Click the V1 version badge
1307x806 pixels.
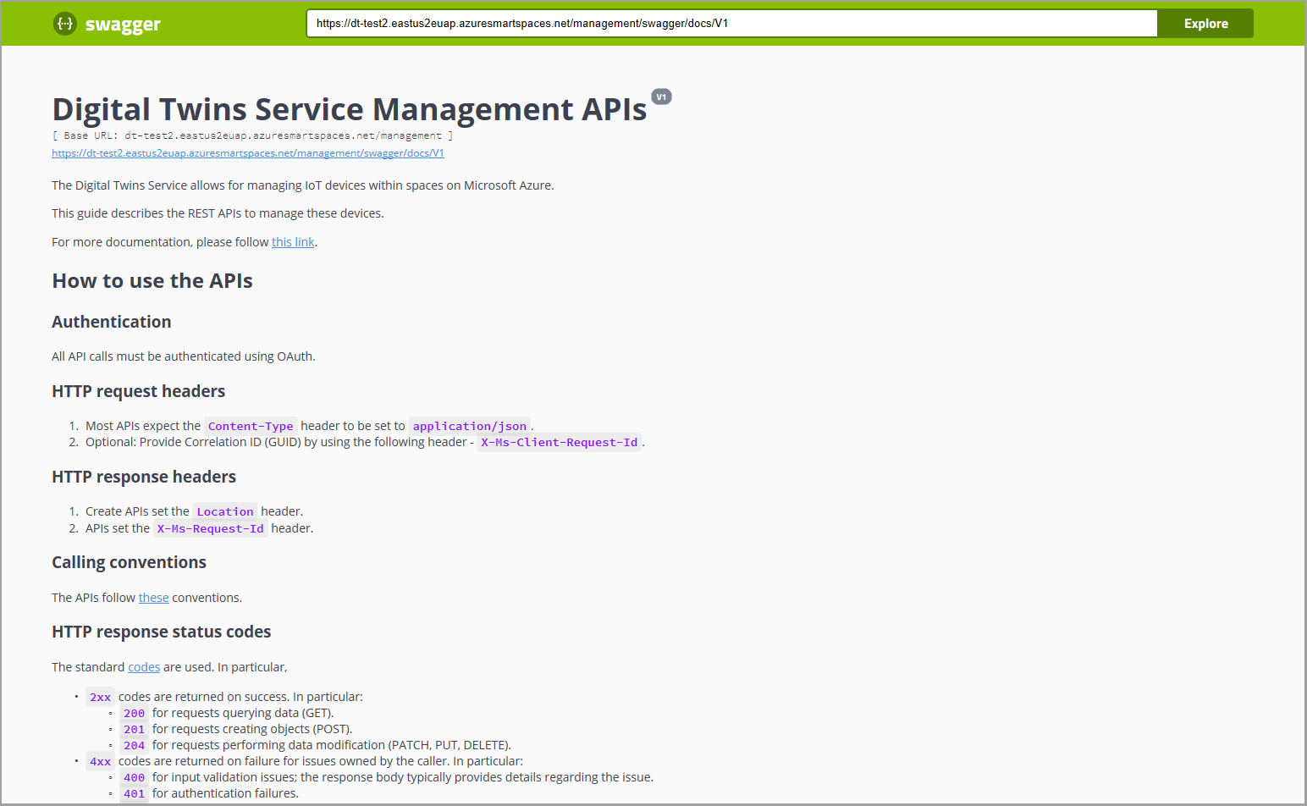661,97
